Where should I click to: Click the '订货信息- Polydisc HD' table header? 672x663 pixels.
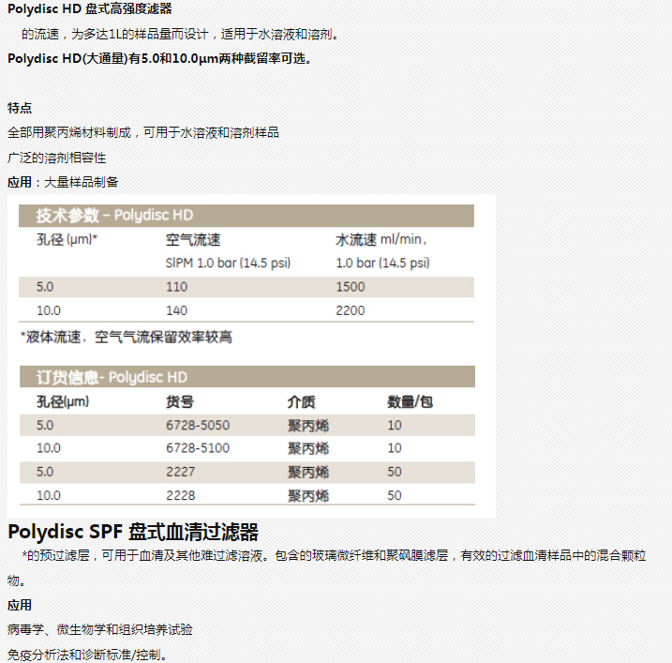tap(247, 377)
